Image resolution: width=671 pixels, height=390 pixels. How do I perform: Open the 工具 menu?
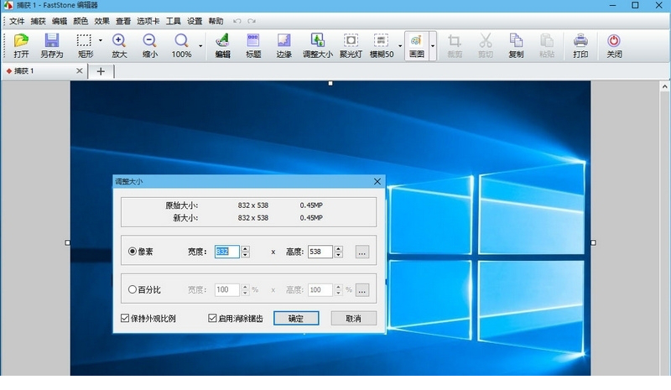[x=174, y=21]
